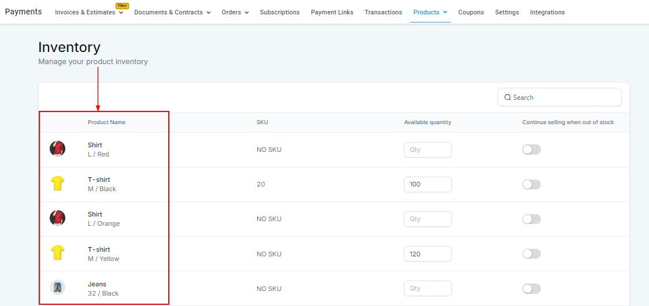Image resolution: width=649 pixels, height=306 pixels.
Task: Go to Settings tab
Action: coord(507,12)
